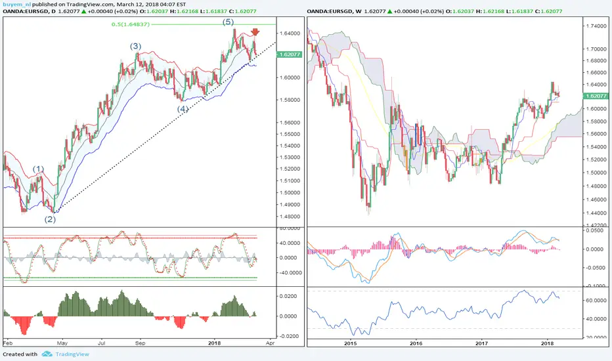612x361 pixels.
Task: Click the May date on daily time axis
Action: (x=62, y=343)
